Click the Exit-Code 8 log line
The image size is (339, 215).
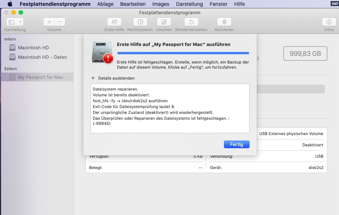(x=134, y=107)
